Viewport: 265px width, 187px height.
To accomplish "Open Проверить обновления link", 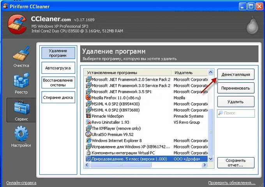I will pos(232,183).
